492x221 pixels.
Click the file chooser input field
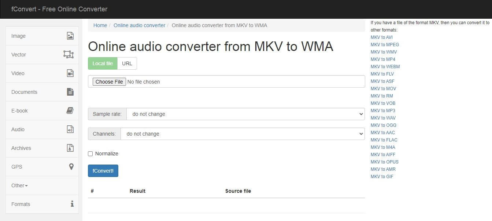click(x=226, y=81)
